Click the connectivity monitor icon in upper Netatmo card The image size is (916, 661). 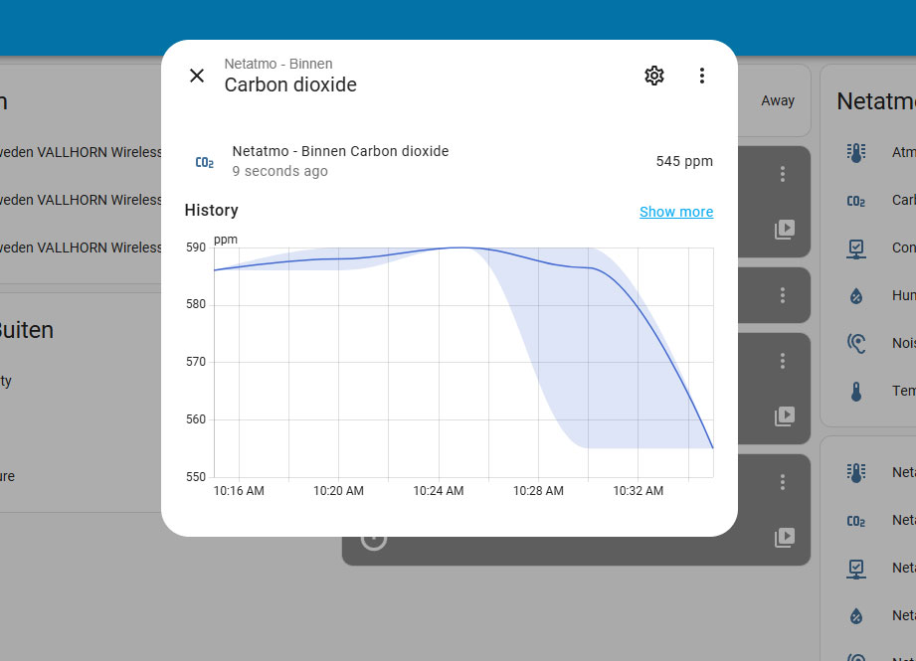(856, 248)
